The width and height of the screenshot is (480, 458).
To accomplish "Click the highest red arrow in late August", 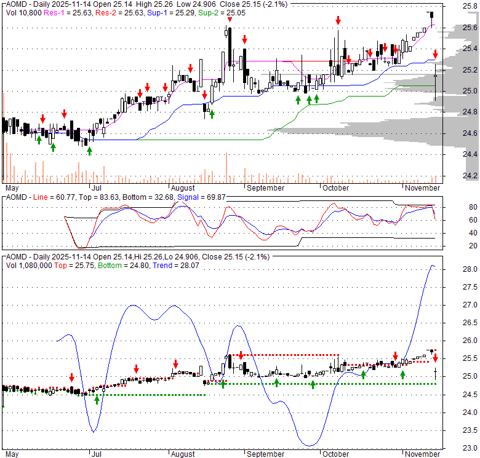I will click(229, 20).
